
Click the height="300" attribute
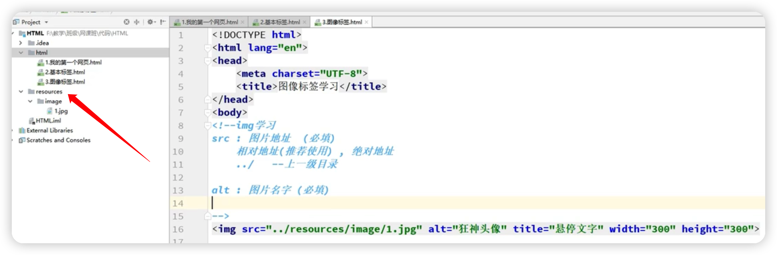718,229
